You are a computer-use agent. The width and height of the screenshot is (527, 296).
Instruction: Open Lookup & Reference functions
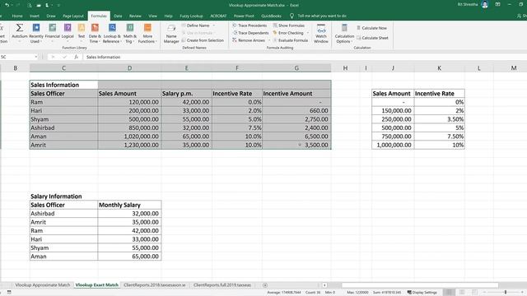[112, 33]
